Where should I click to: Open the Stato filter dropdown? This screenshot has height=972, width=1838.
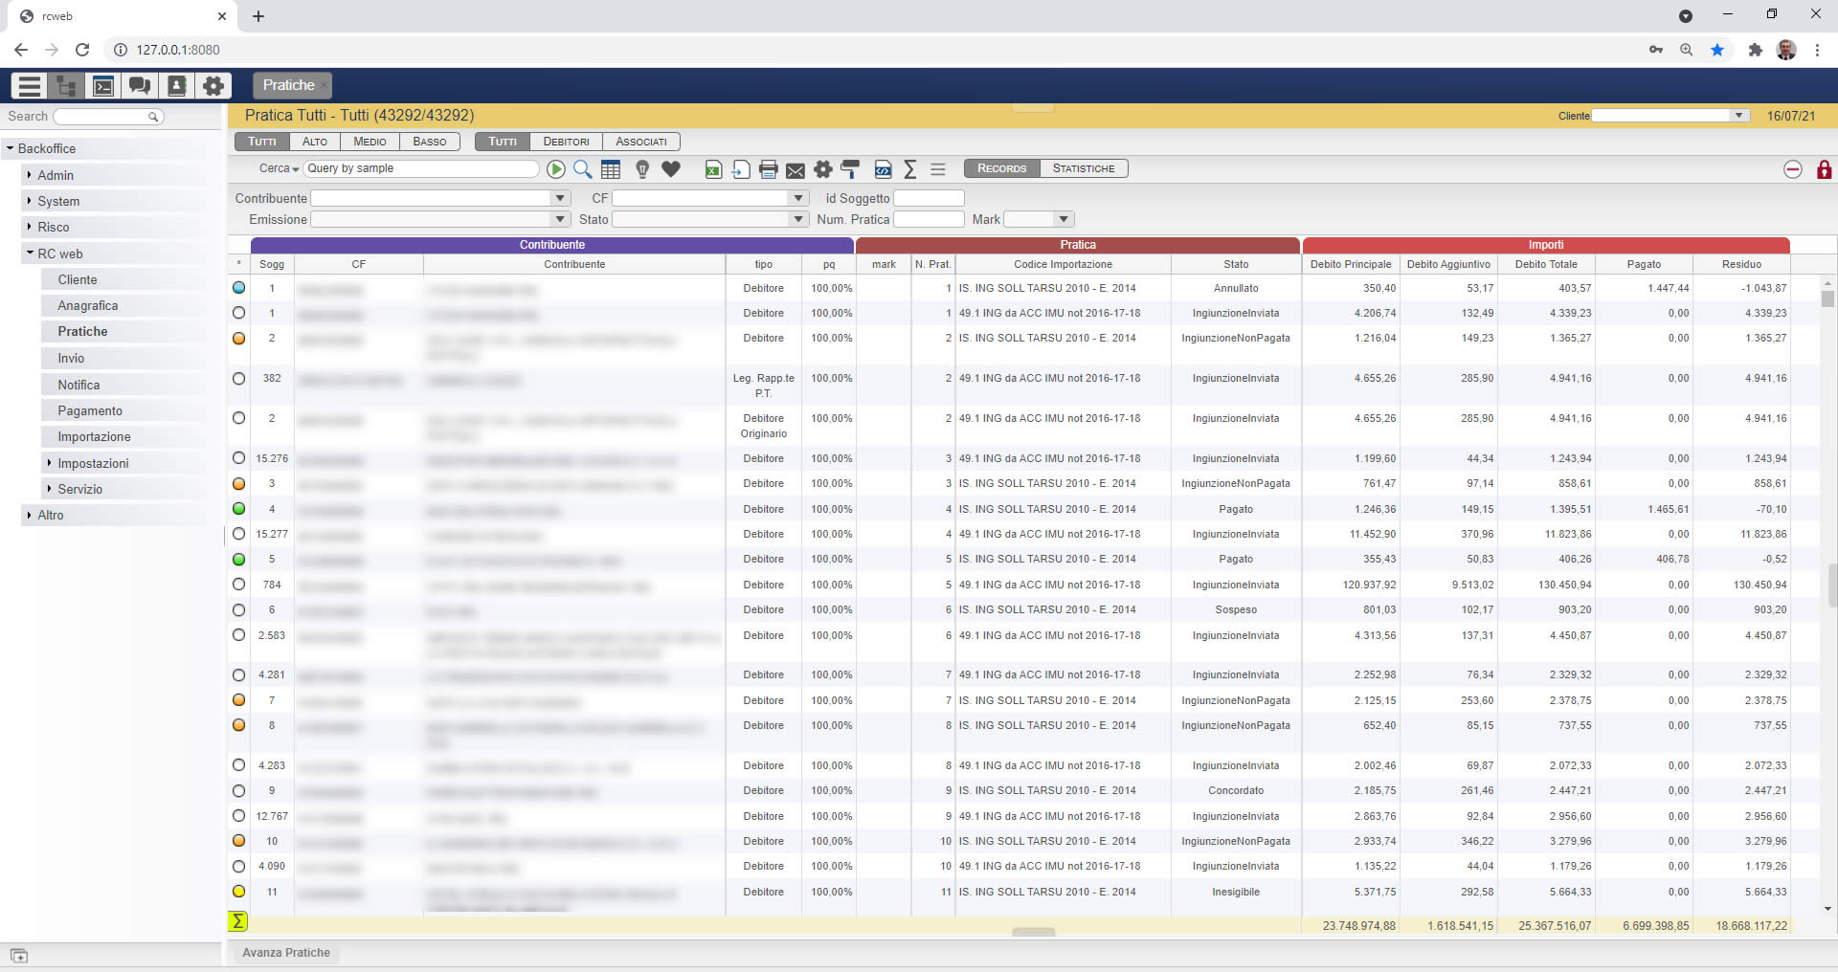798,219
